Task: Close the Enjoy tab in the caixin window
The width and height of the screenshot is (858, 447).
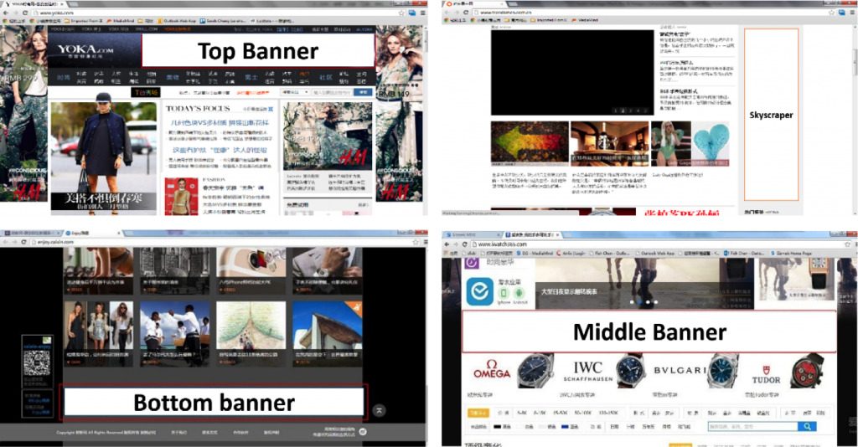Action: tap(119, 234)
